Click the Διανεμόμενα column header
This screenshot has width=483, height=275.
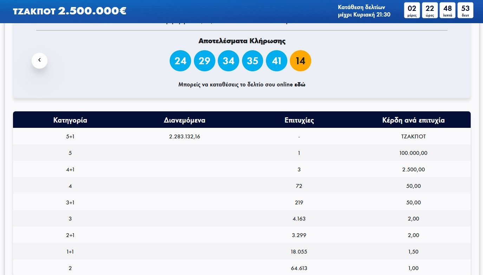click(x=184, y=120)
